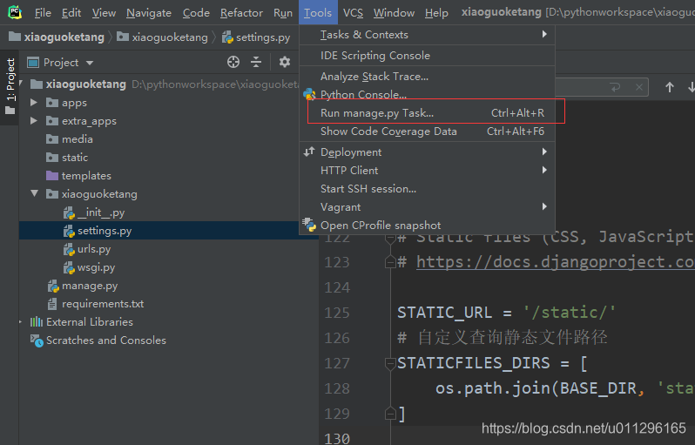Click the Collapse All icon in Project panel

click(x=256, y=62)
